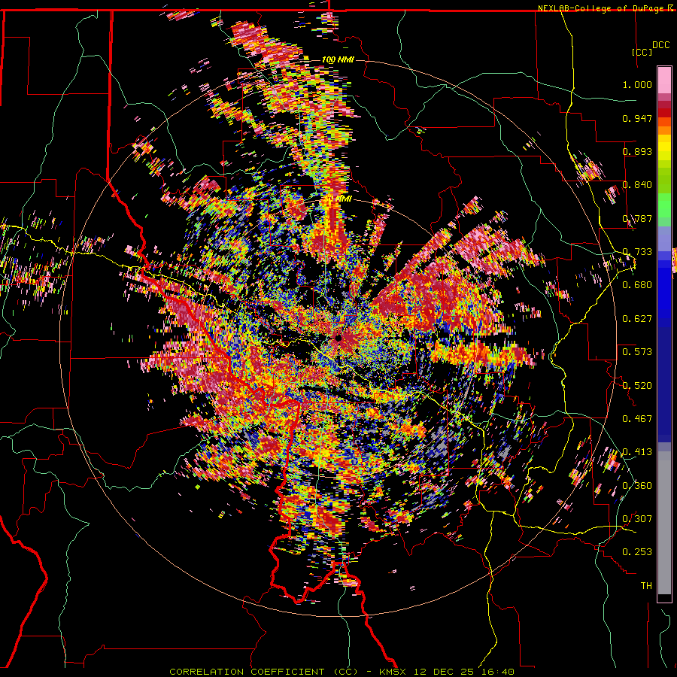
Task: Select the 0.413 scale value
Action: 637,452
